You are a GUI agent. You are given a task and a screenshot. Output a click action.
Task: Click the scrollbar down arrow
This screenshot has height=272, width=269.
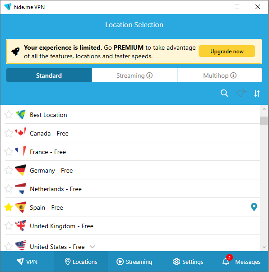(x=264, y=247)
